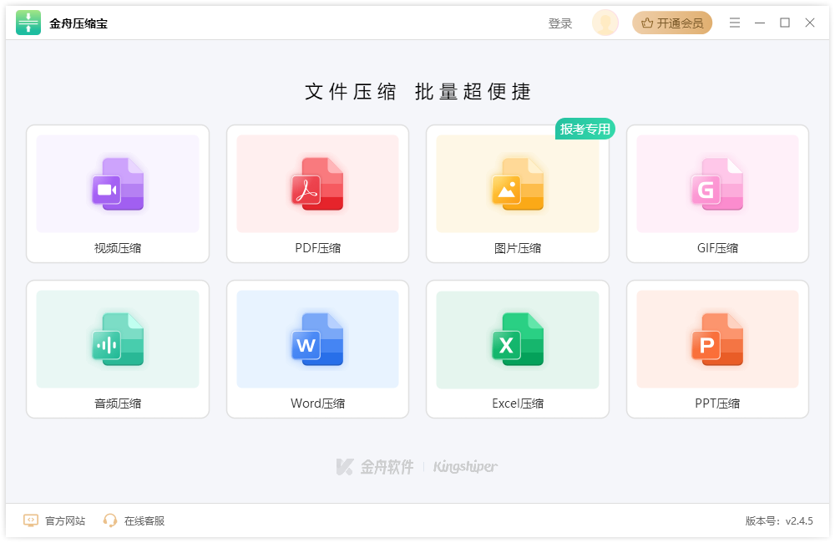Open the 视频压缩 (video compression) tool
The width and height of the screenshot is (835, 543).
click(117, 184)
